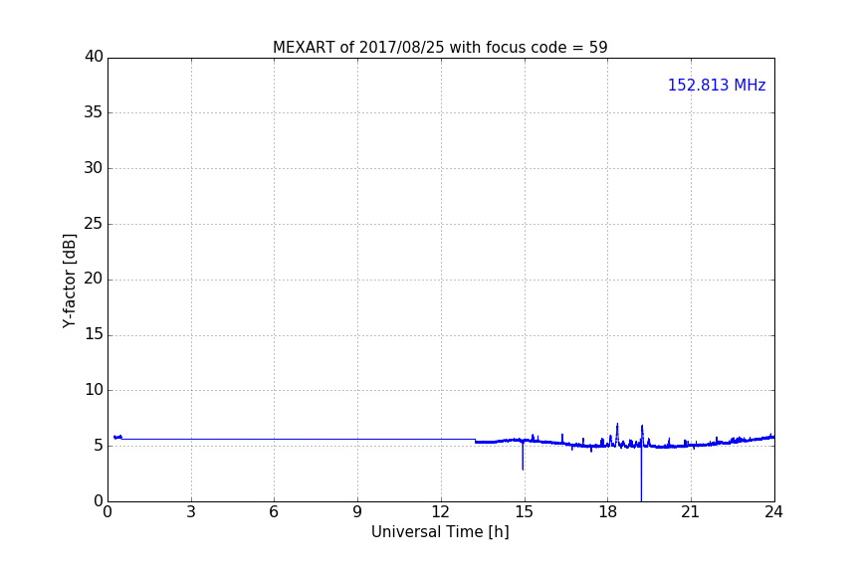Click the x-axis tick label '6'
Image resolution: width=860 pixels, height=573 pixels.
tap(274, 512)
